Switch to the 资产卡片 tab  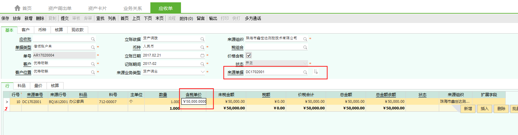tap(97, 8)
